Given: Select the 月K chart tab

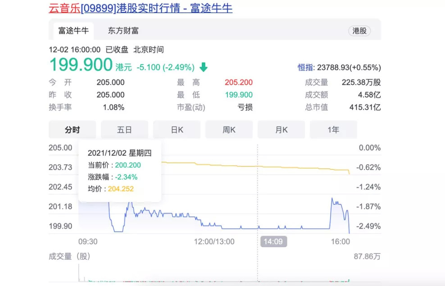Looking at the screenshot, I should point(281,129).
